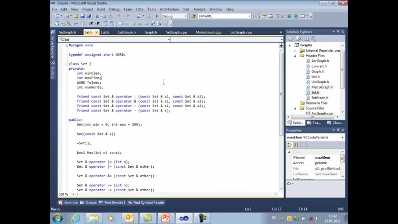The image size is (398, 224).
Task: Open the Server Explorer side tab
Action: tap(52, 47)
